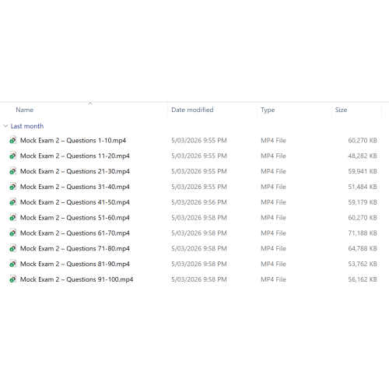The width and height of the screenshot is (389, 389).
Task: Select file Mock Exam 2 – Questions 21-30.mp4
Action: [x=75, y=171]
